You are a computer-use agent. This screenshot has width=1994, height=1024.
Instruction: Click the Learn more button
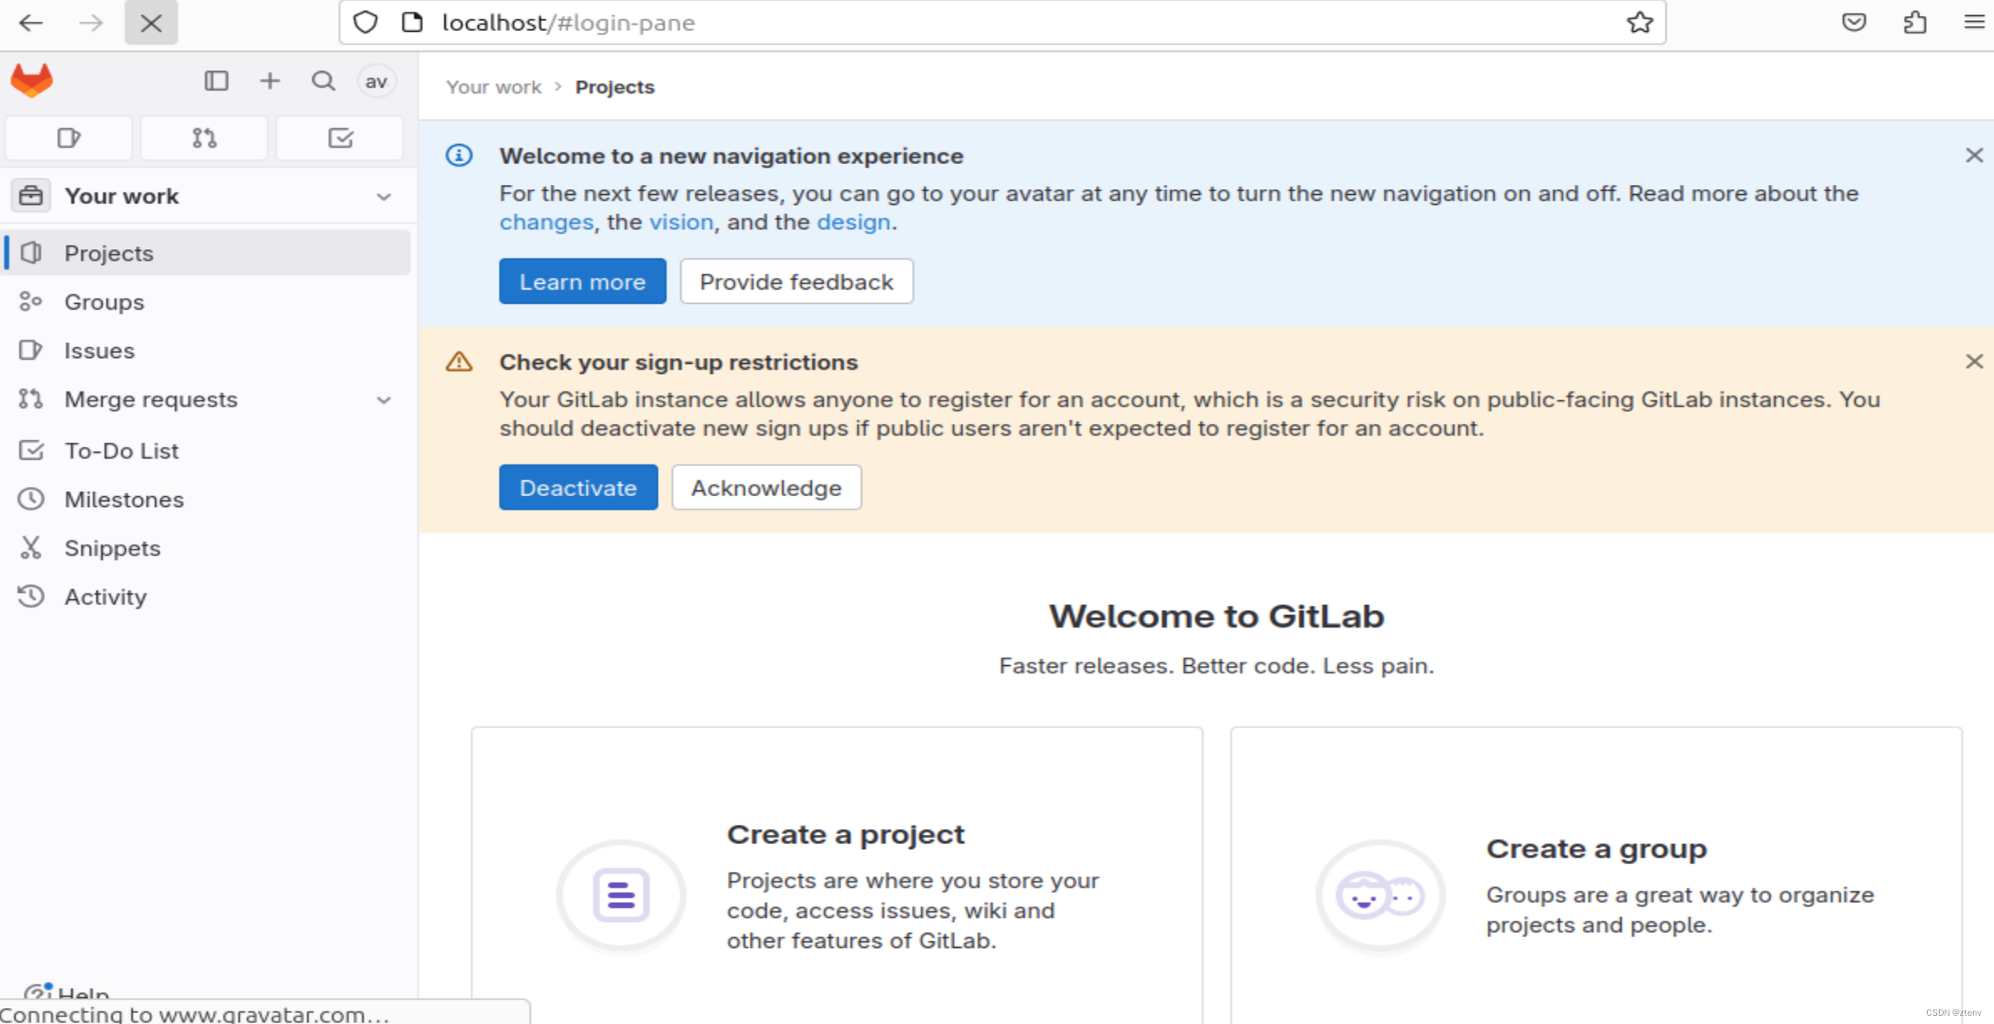click(x=582, y=282)
